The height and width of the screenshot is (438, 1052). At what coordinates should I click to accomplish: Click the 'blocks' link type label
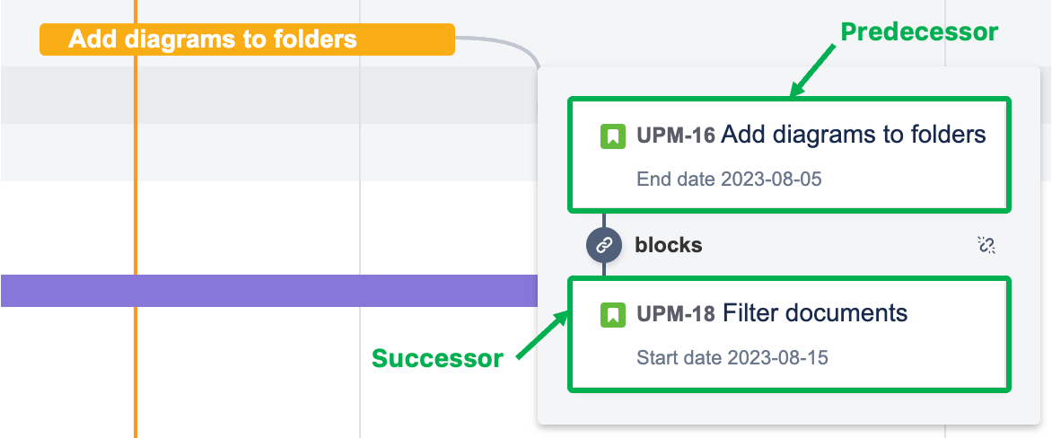tap(669, 245)
